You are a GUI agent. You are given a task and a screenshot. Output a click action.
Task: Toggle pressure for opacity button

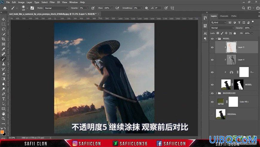pyautogui.click(x=93, y=8)
